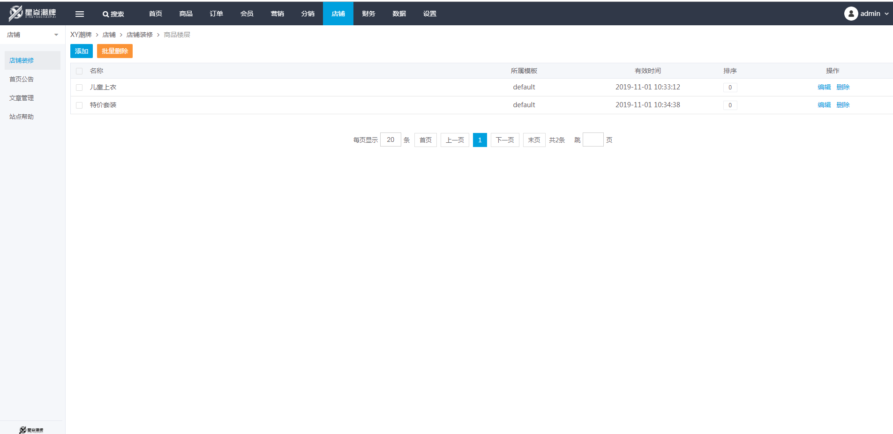Check the 儿童上衣 row checkbox
893x434 pixels.
79,88
